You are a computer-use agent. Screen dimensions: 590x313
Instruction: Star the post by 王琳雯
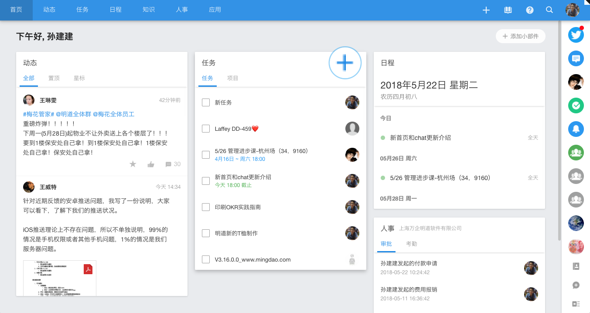(133, 164)
